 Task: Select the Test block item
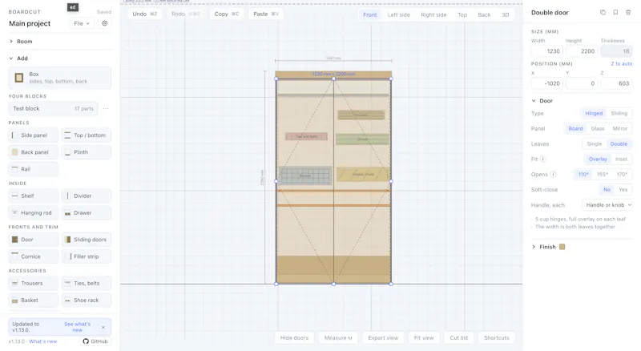coord(53,108)
